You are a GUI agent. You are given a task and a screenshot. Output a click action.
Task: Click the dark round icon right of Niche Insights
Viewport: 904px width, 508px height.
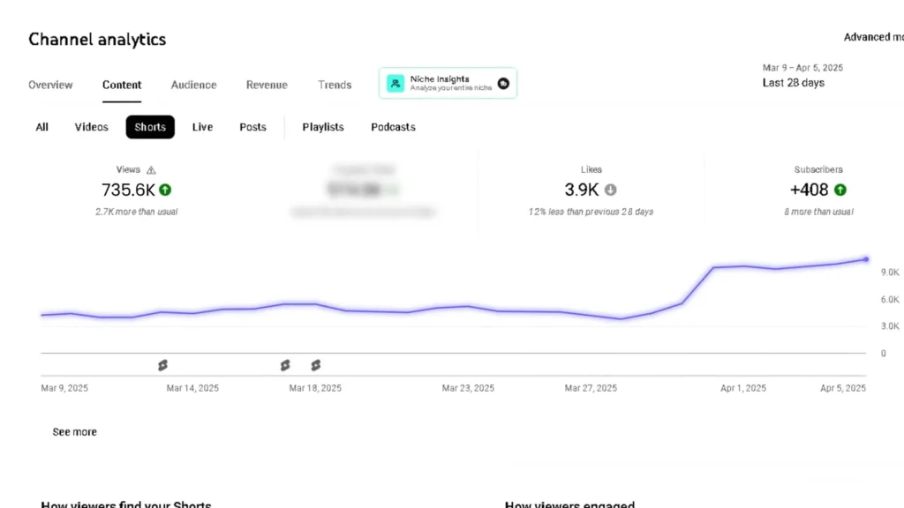click(502, 84)
